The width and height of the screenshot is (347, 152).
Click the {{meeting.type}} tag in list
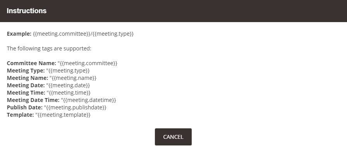point(68,71)
